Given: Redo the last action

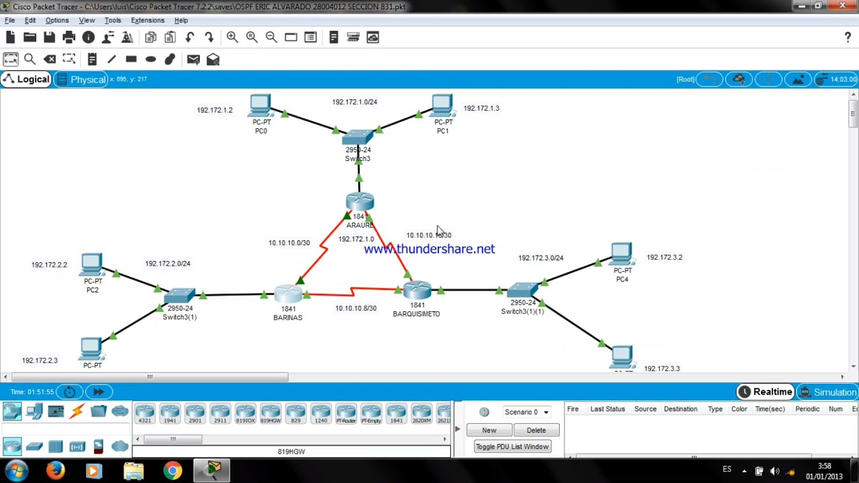Looking at the screenshot, I should click(x=209, y=37).
